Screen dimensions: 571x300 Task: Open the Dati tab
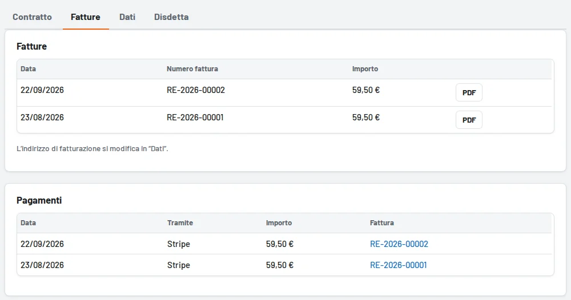click(127, 17)
